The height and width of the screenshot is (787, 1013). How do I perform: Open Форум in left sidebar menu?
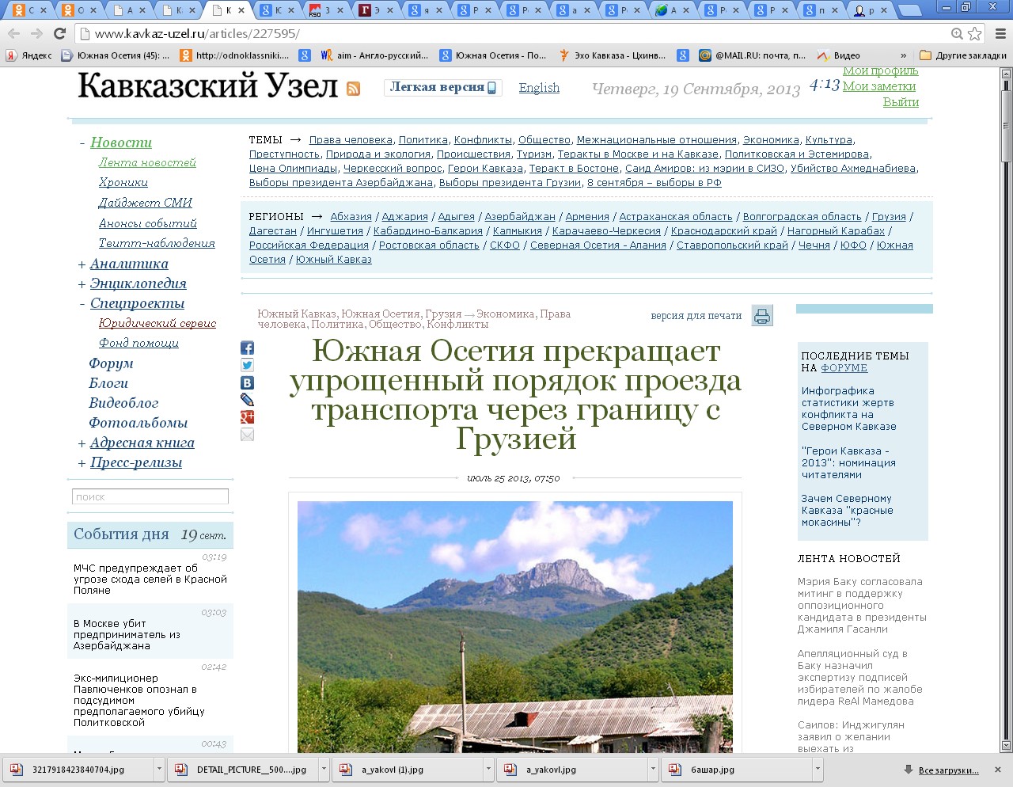click(x=111, y=363)
